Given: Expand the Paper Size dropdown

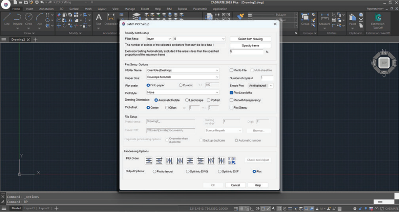Looking at the screenshot, I should [x=183, y=77].
